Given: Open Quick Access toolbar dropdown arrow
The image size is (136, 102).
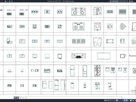Looking at the screenshot, I should pyautogui.click(x=7, y=1).
